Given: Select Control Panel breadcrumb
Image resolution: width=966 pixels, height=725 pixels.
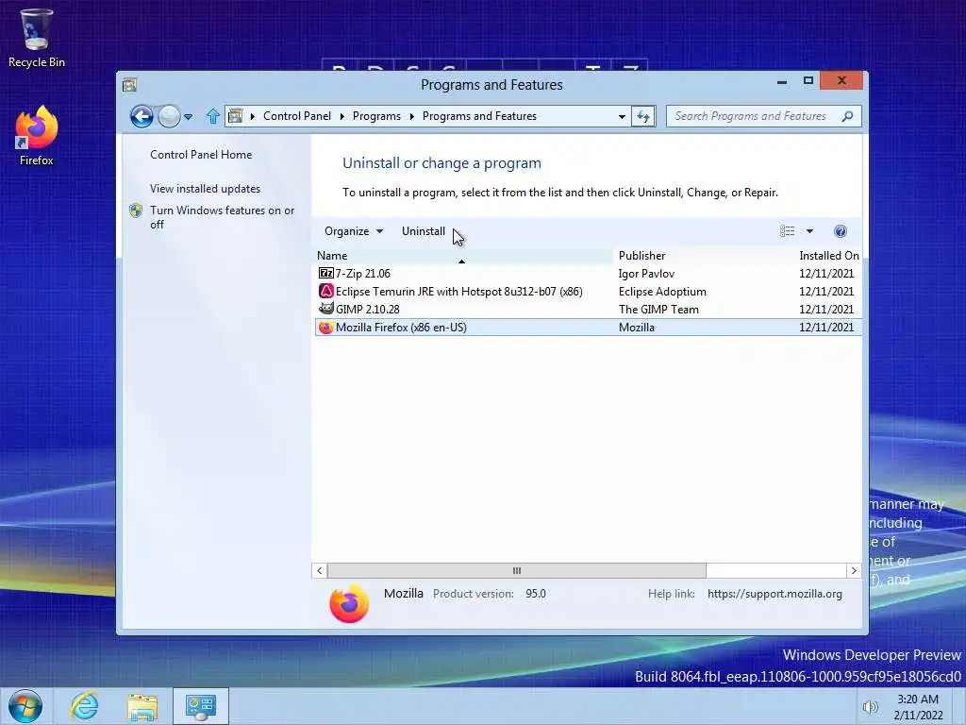Looking at the screenshot, I should pos(297,116).
